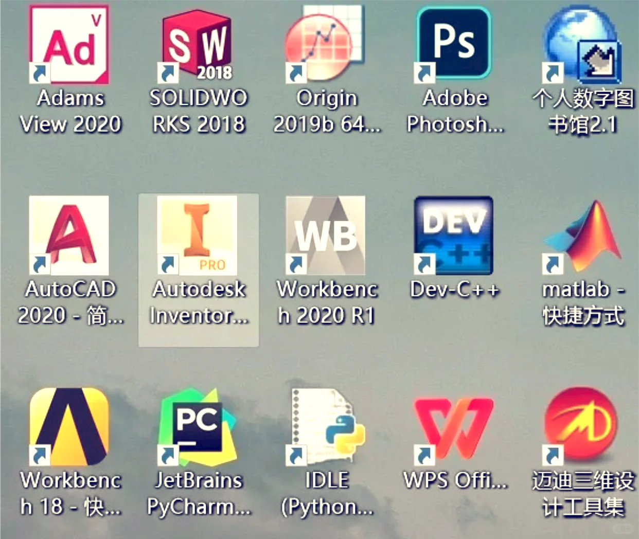The image size is (639, 539).
Task: Select the "Workbench 18 - 快..." label
Action: pyautogui.click(x=70, y=494)
